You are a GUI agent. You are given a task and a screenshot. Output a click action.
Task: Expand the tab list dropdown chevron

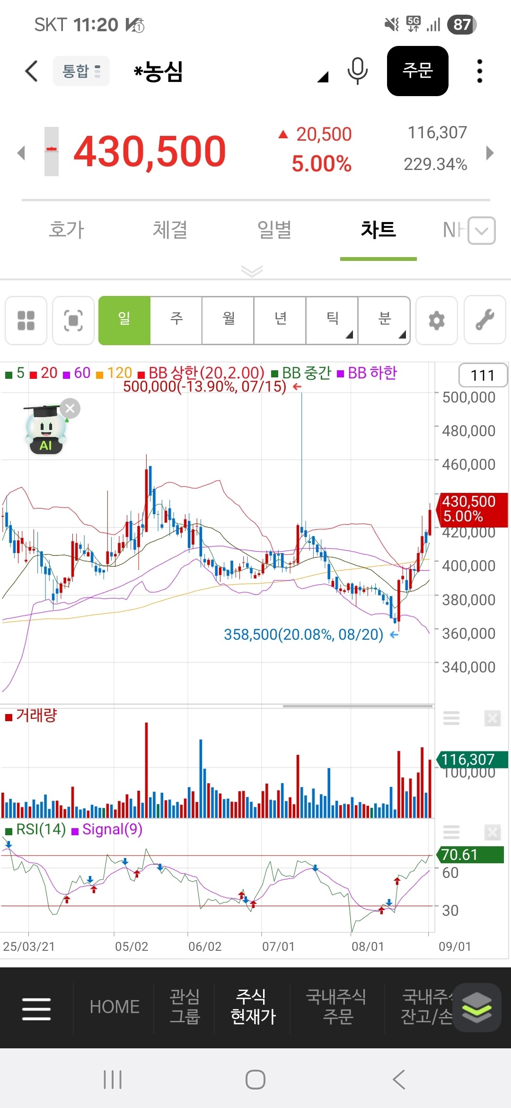(482, 231)
